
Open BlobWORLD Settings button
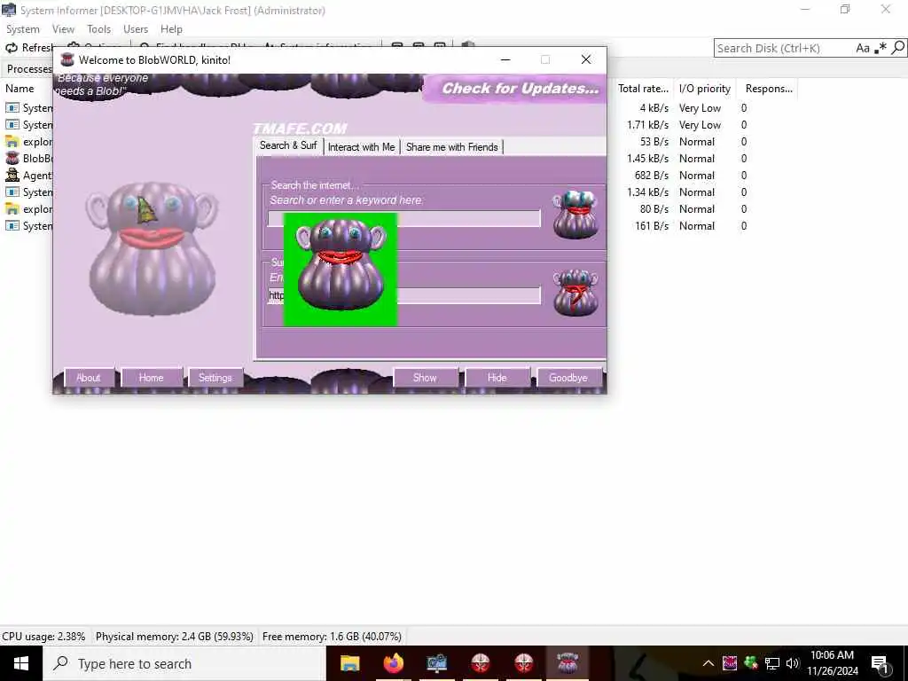[x=215, y=378]
